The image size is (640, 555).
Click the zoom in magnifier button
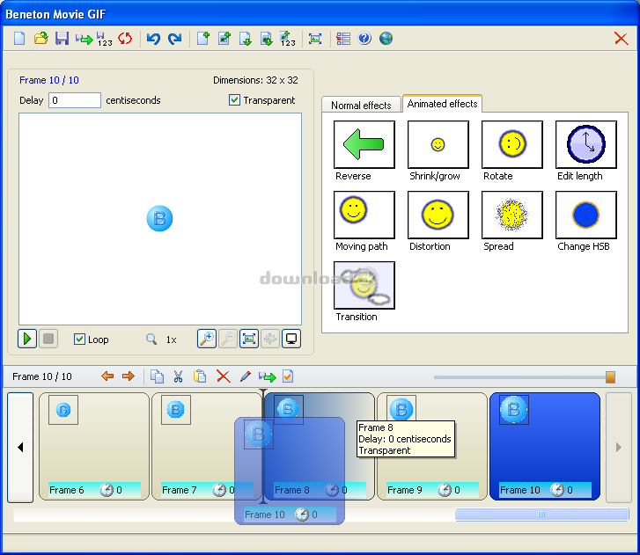click(x=207, y=339)
